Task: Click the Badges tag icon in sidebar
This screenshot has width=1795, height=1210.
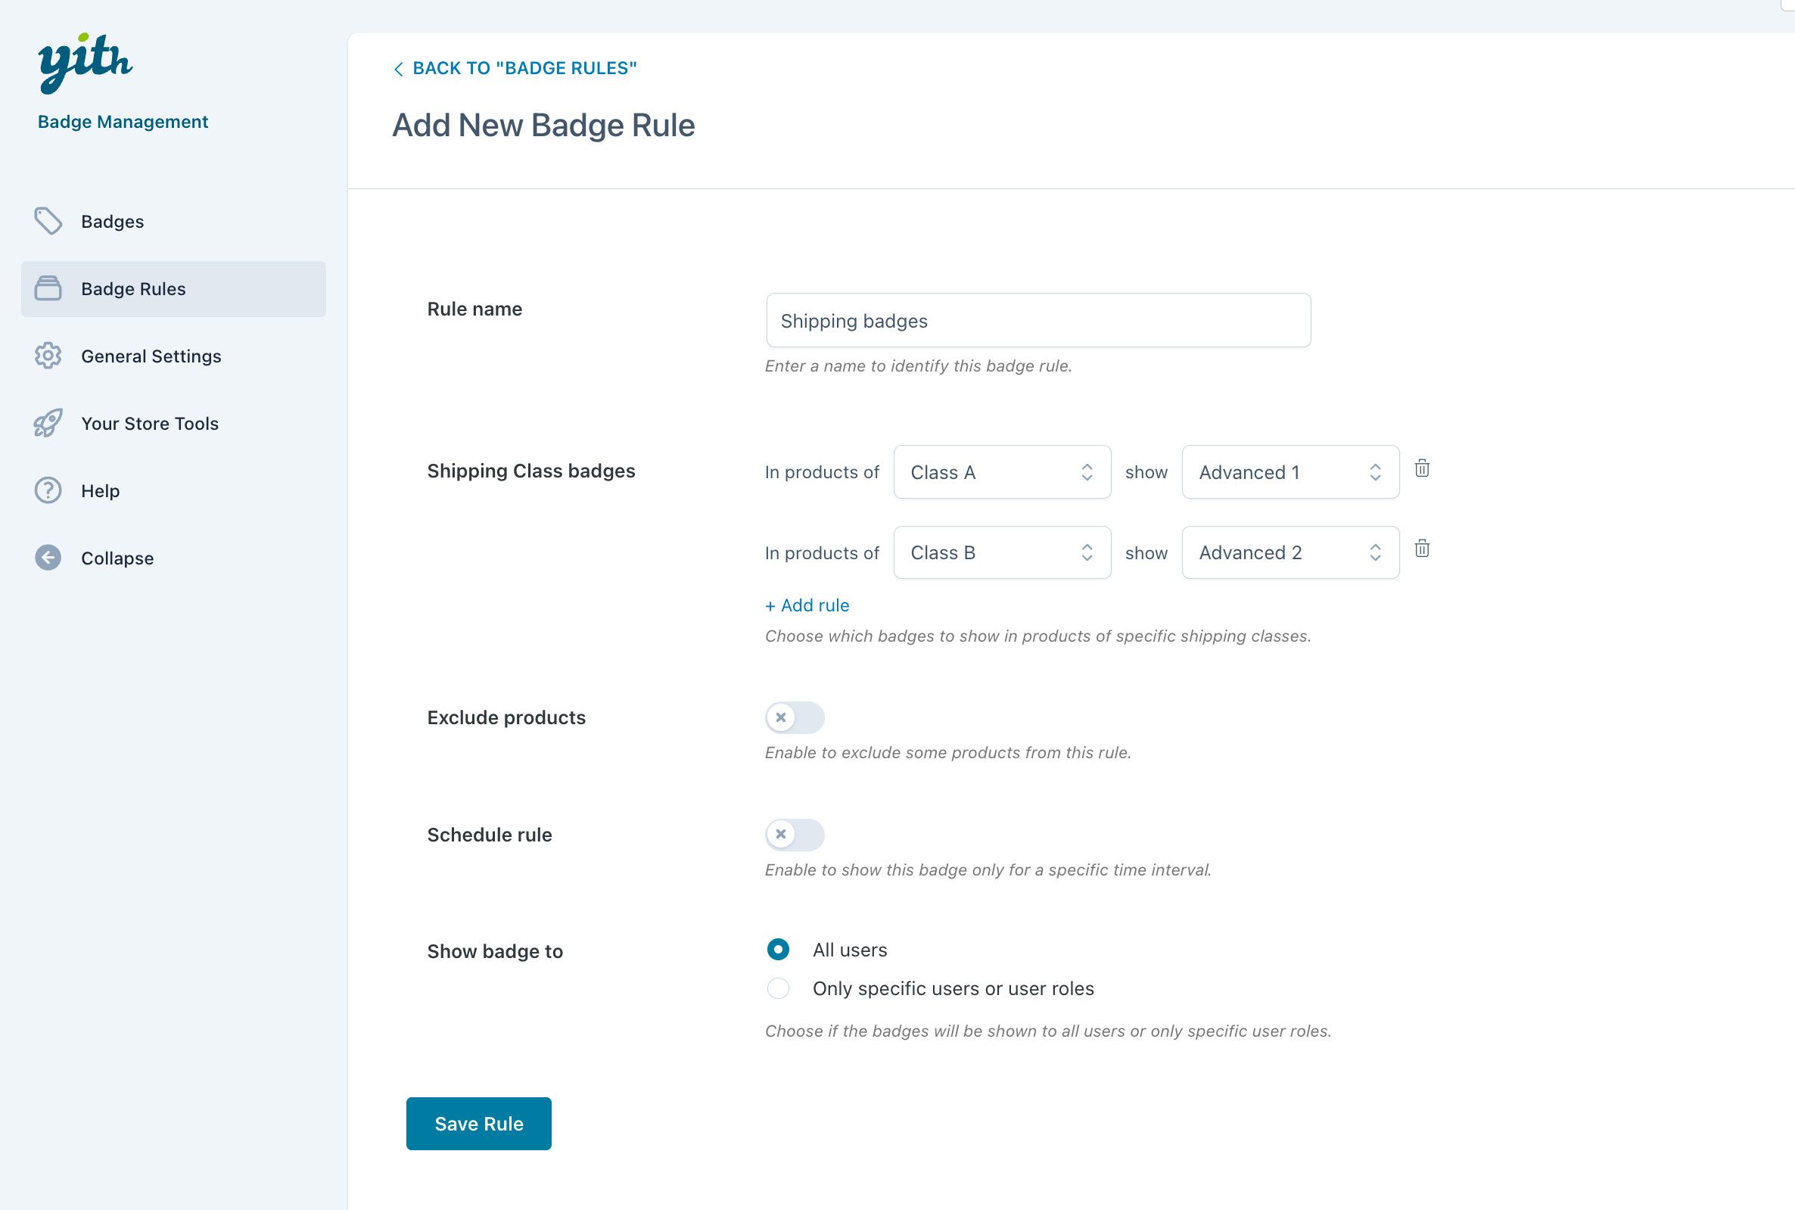Action: click(x=48, y=221)
